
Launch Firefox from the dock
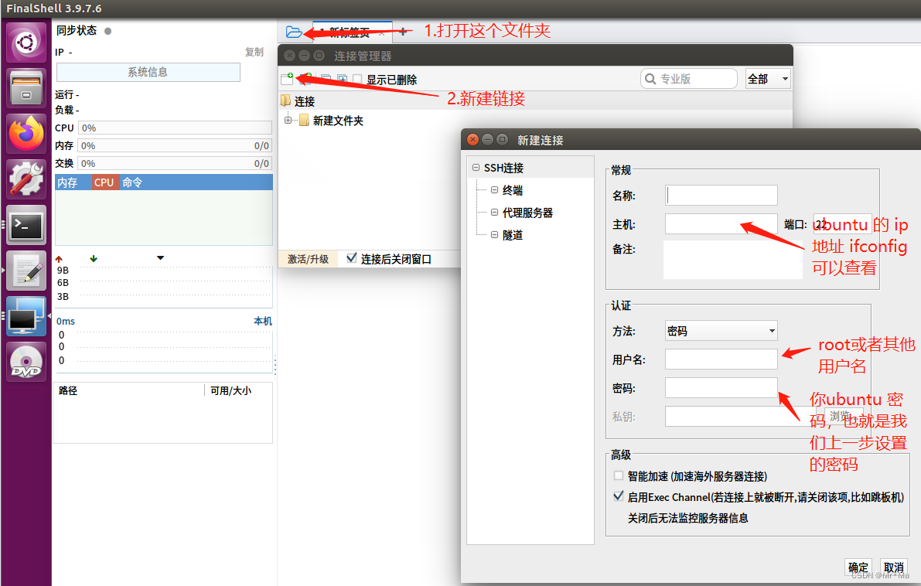[26, 133]
